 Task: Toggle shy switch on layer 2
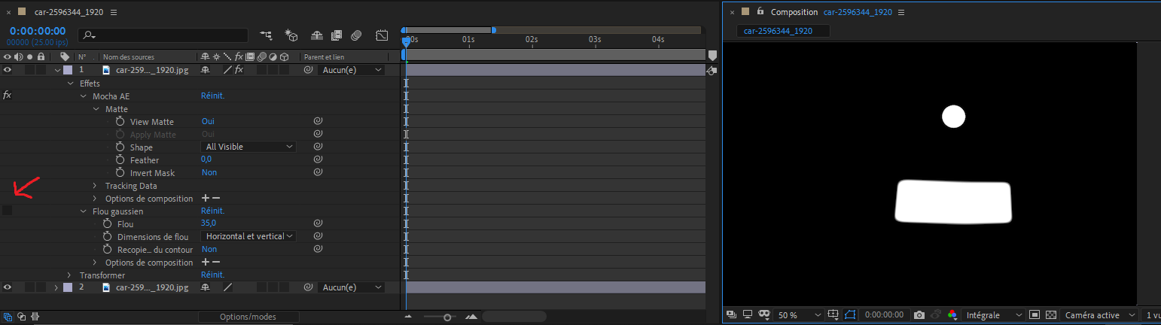pyautogui.click(x=205, y=287)
